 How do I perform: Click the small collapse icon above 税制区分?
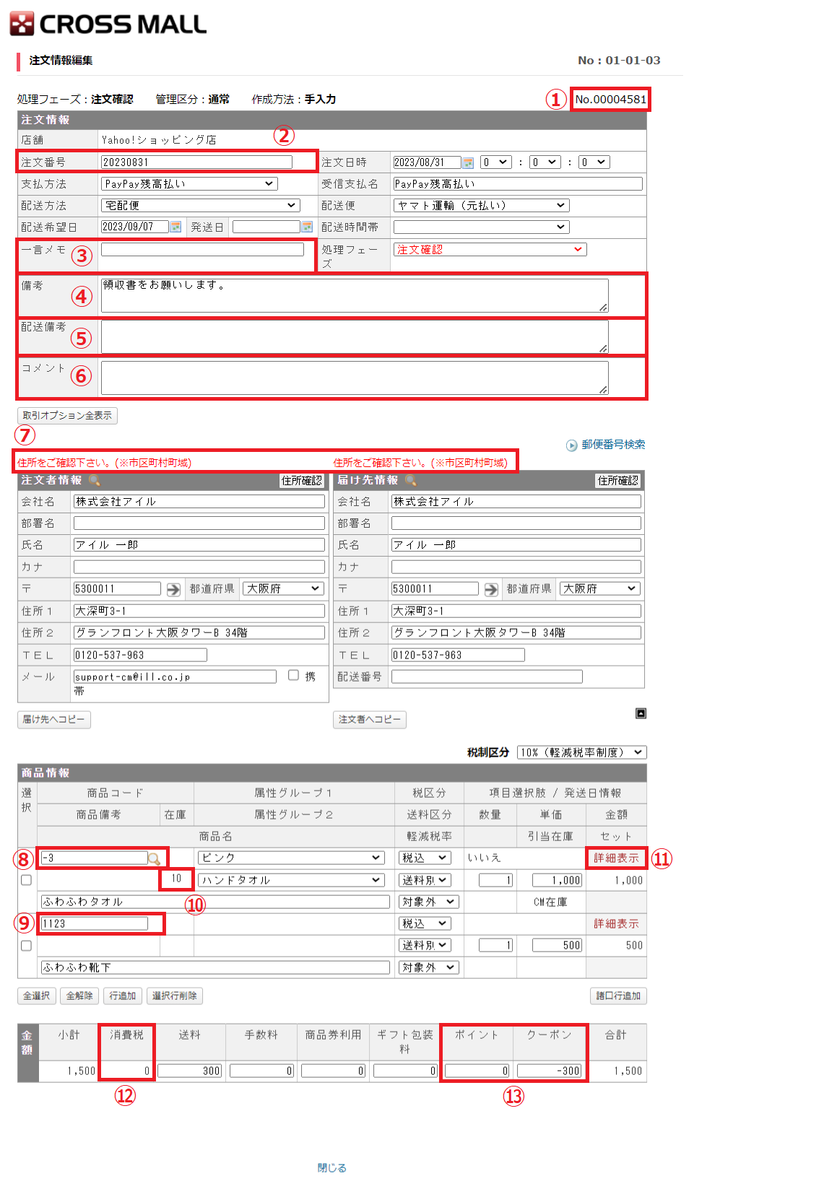[x=641, y=713]
